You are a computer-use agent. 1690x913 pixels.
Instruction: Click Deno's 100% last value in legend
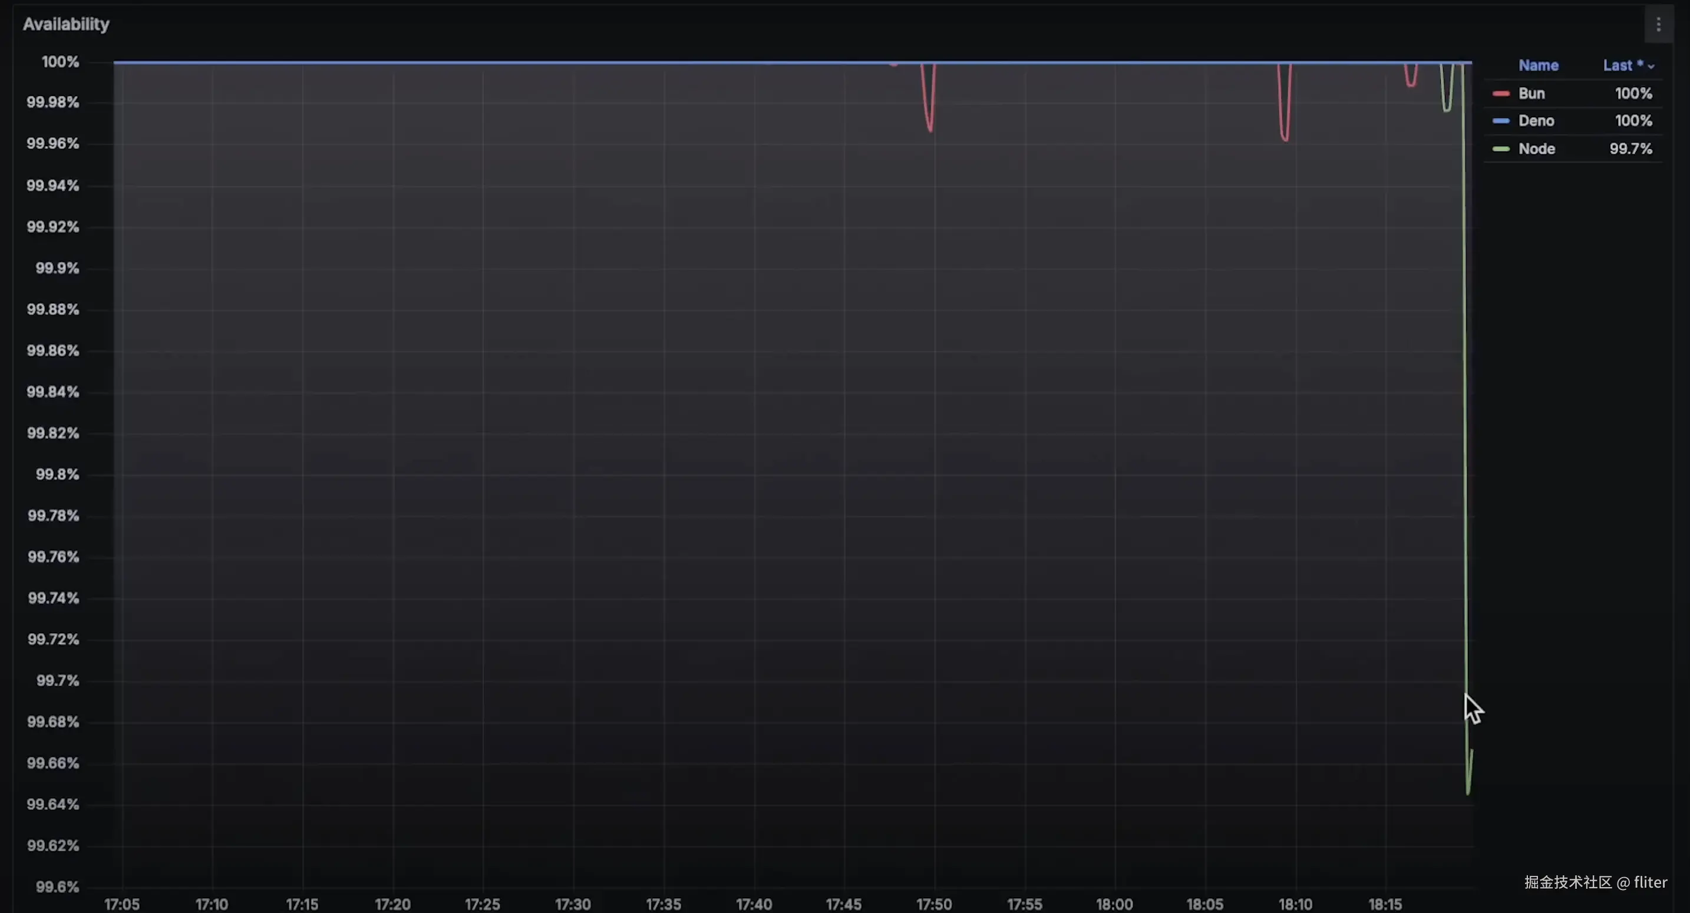point(1633,121)
